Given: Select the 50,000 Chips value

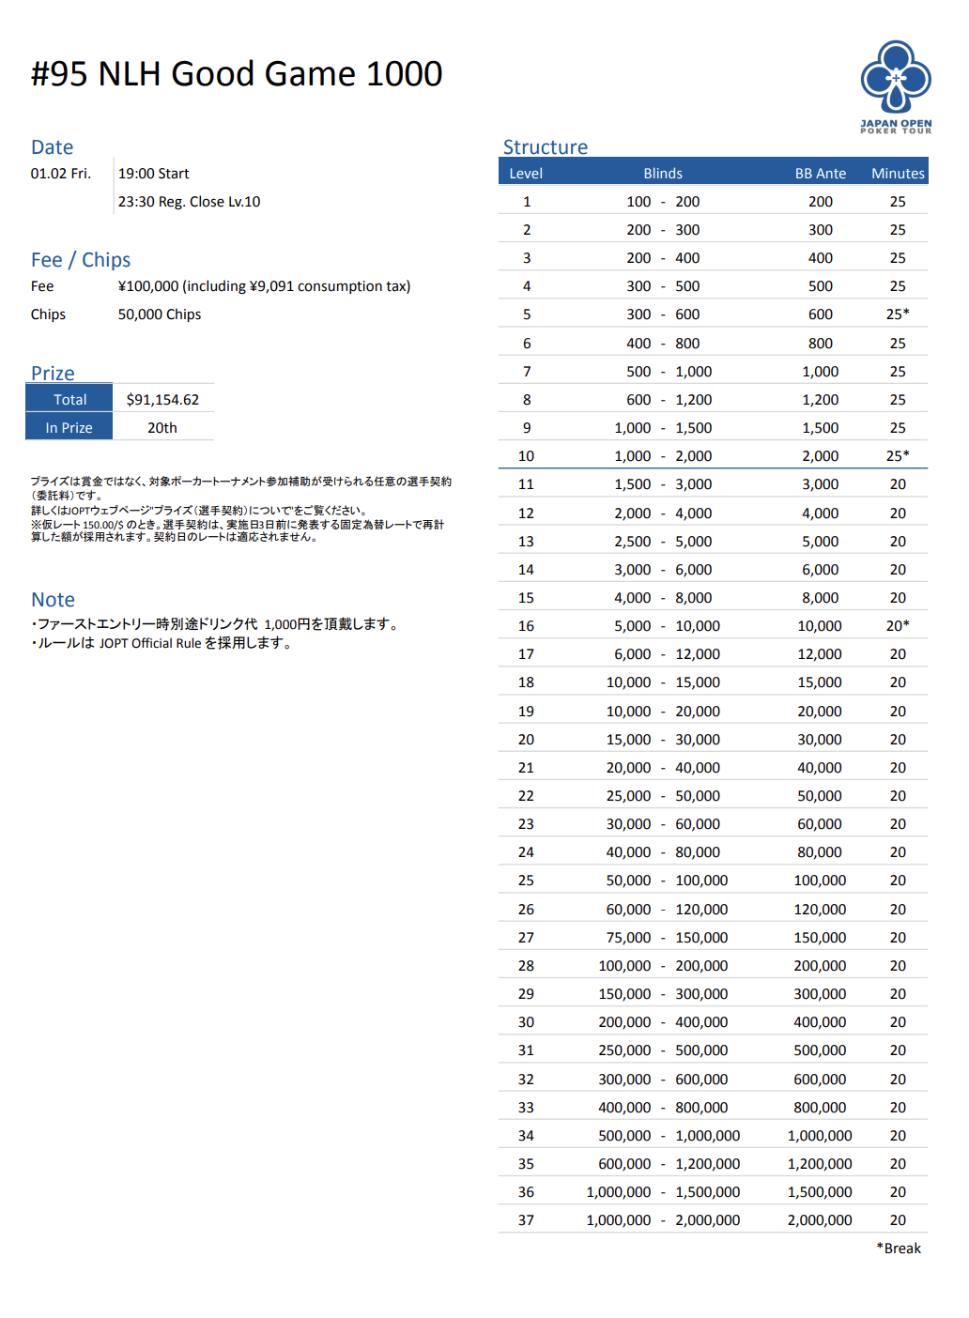Looking at the screenshot, I should click(160, 314).
